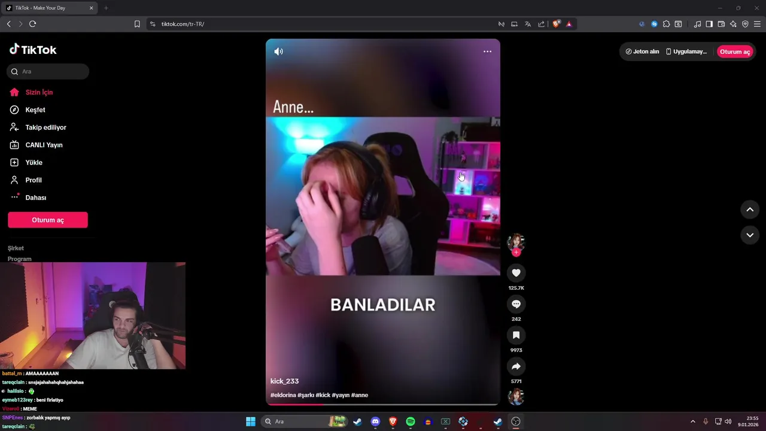Screen dimensions: 766x431
Task: Click the Jeton alın button
Action: (x=642, y=51)
